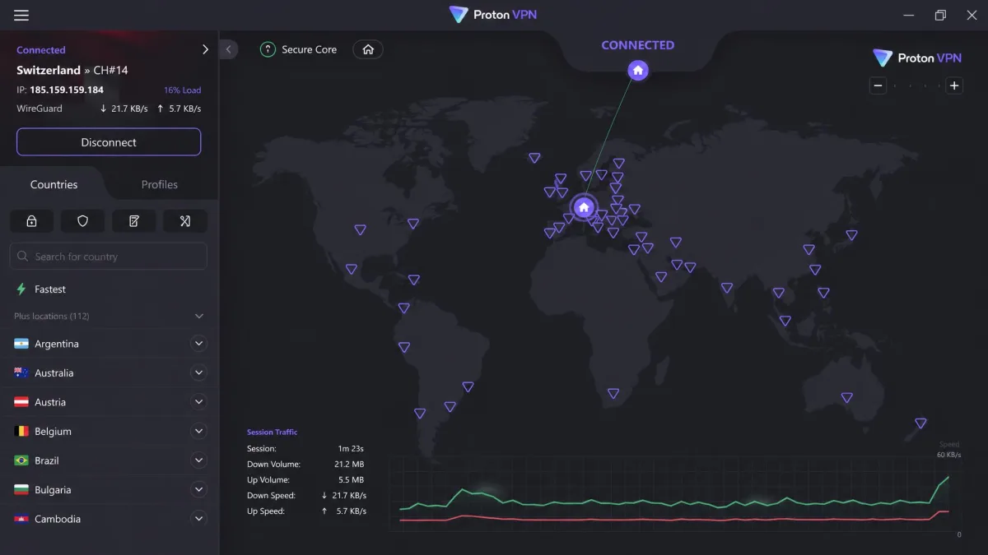
Task: Click the Austria flag icon
Action: [x=21, y=402]
